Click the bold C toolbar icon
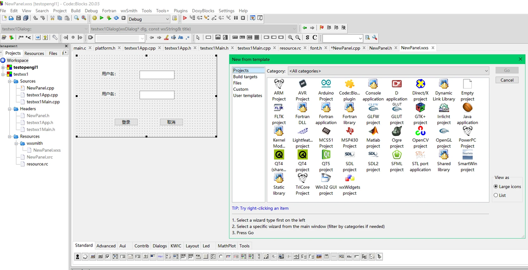This screenshot has width=528, height=270. [314, 37]
